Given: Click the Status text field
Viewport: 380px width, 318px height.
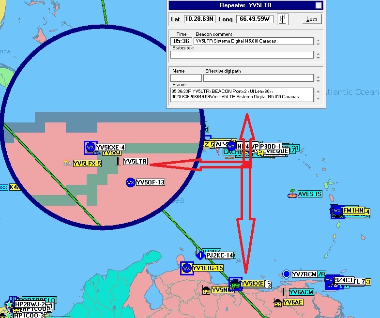Looking at the screenshot, I should click(x=242, y=55).
